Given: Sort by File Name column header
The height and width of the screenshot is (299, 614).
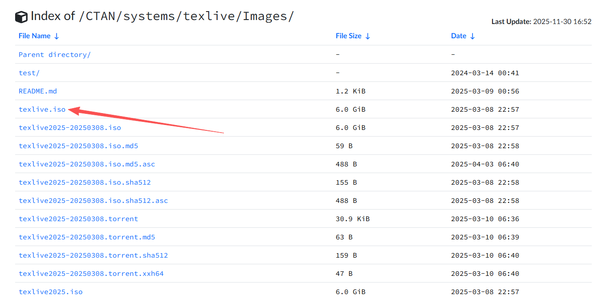Looking at the screenshot, I should pyautogui.click(x=39, y=36).
